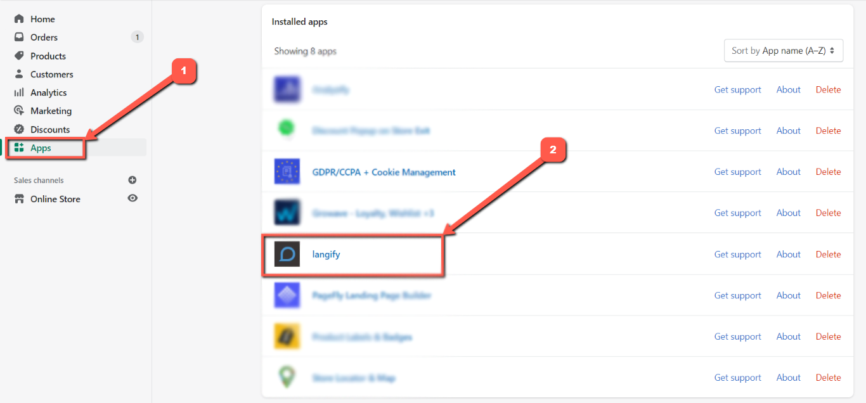Click About in the Growave row

(789, 213)
